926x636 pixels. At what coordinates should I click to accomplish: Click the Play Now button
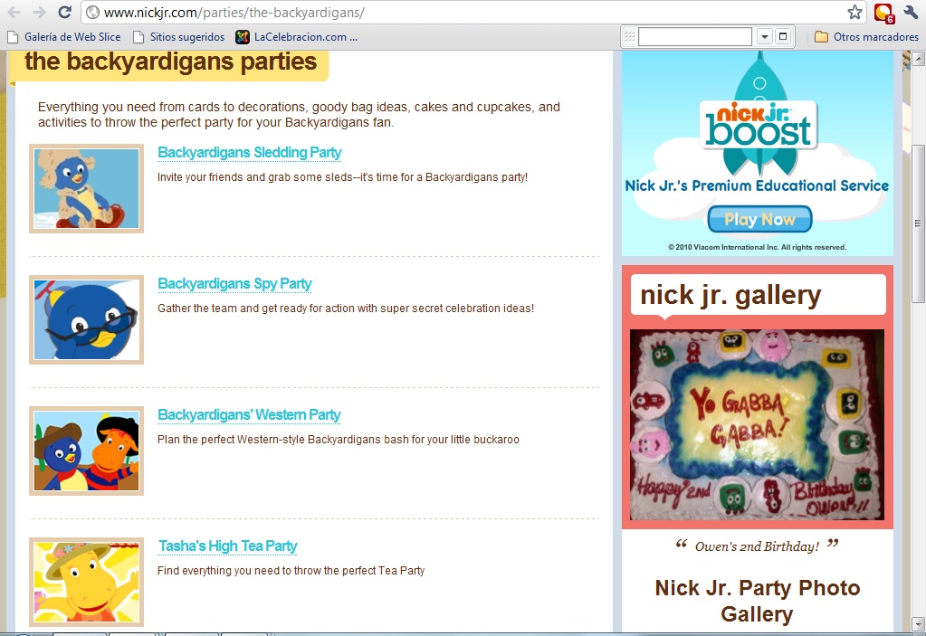tap(760, 220)
